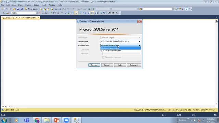Click the Windows Start orb

point(4,120)
